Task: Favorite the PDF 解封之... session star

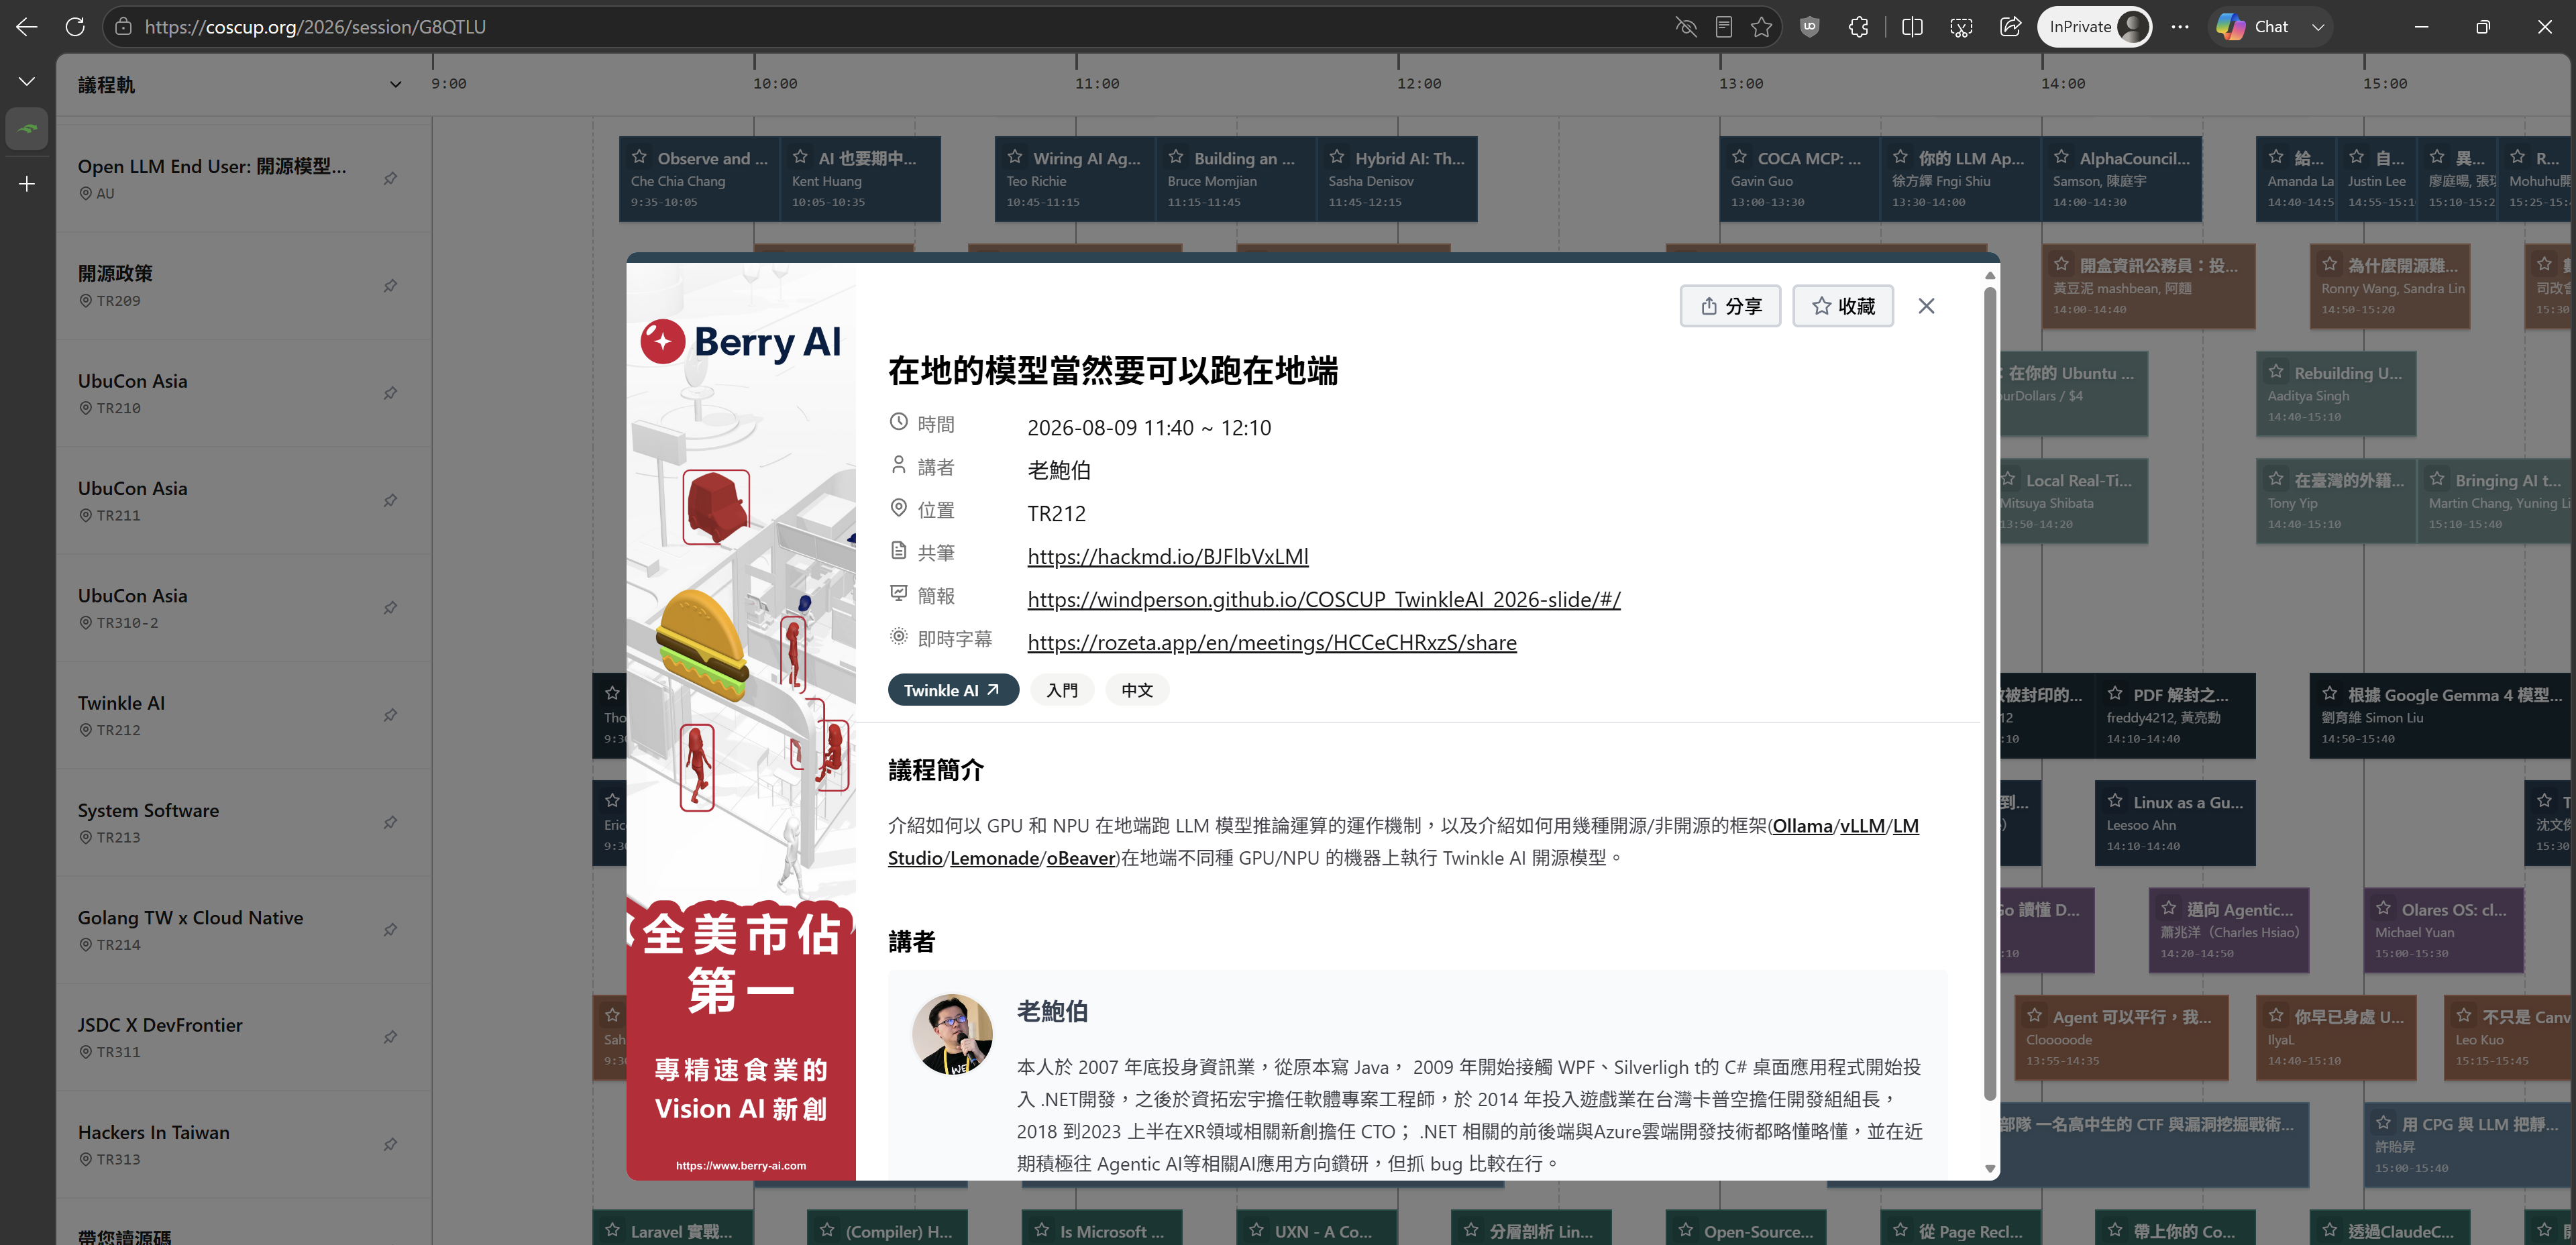Action: (2116, 694)
